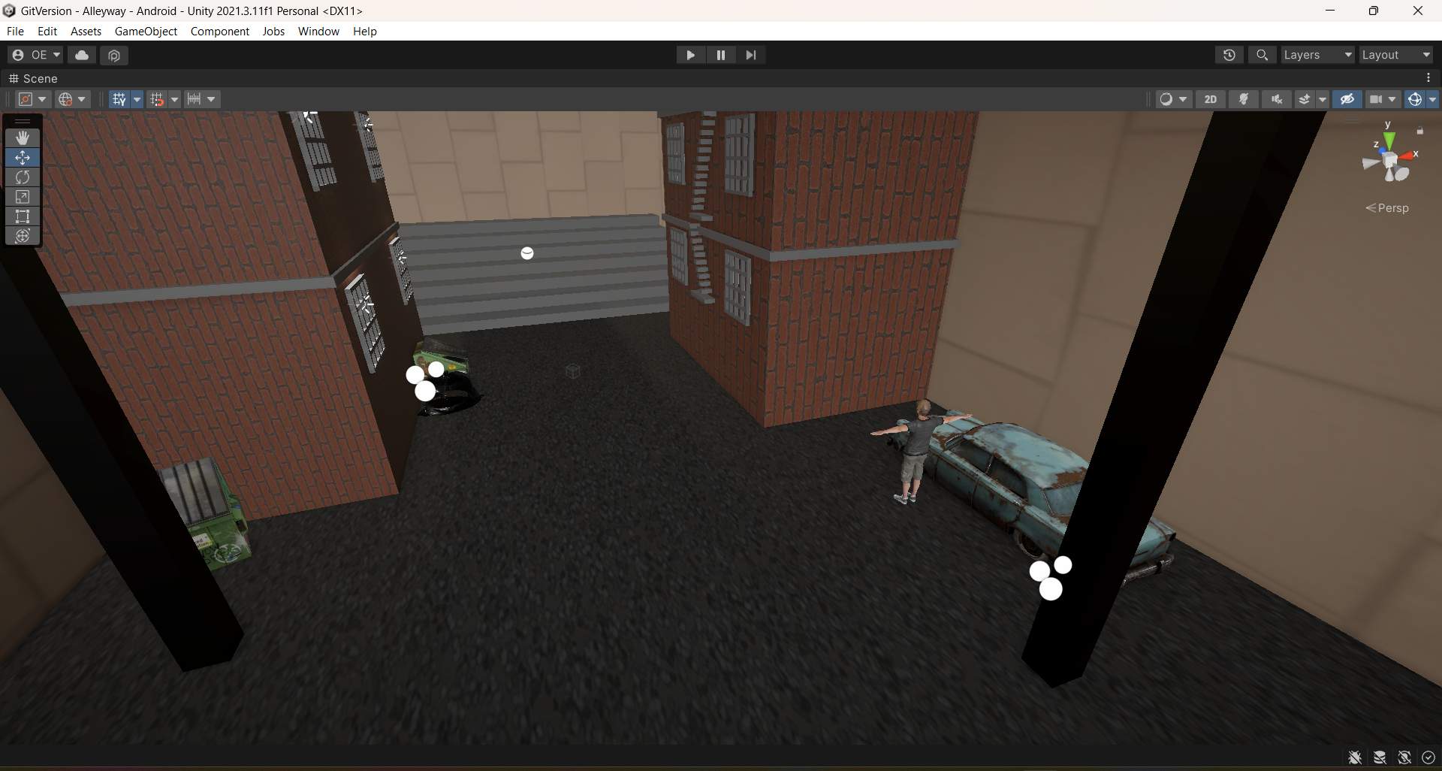Open the search in the toolbar
This screenshot has height=771, width=1442.
1262,54
